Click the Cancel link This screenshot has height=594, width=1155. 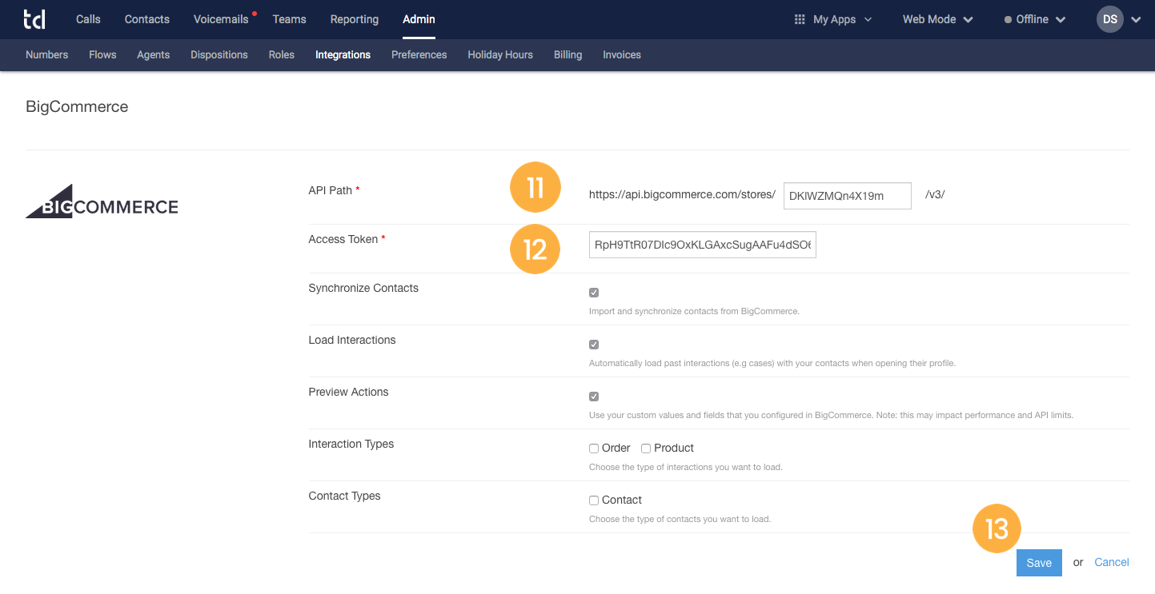[x=1112, y=562]
